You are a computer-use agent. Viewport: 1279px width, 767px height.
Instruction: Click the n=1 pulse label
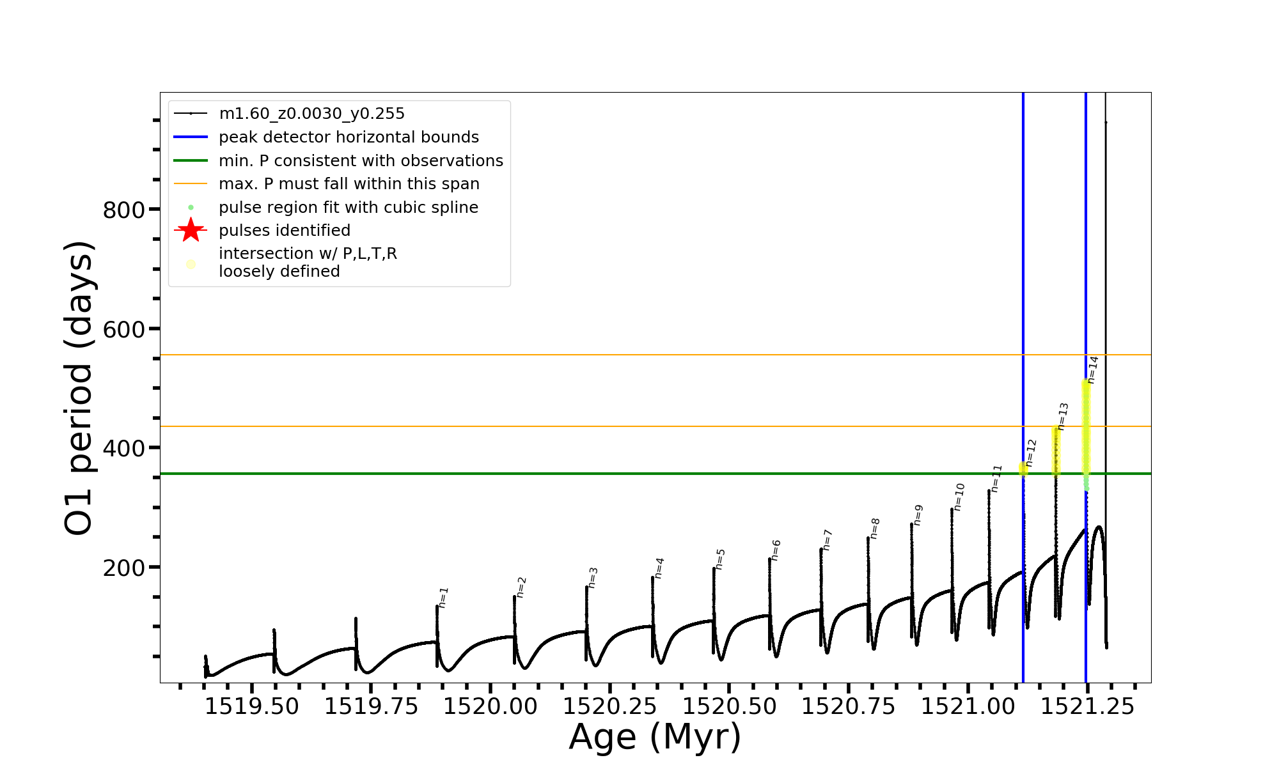[443, 597]
